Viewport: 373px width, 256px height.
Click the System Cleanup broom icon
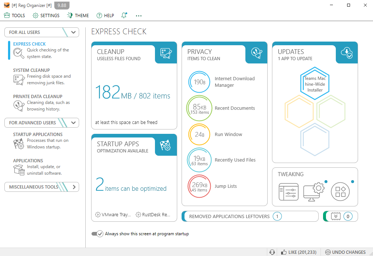coord(19,80)
